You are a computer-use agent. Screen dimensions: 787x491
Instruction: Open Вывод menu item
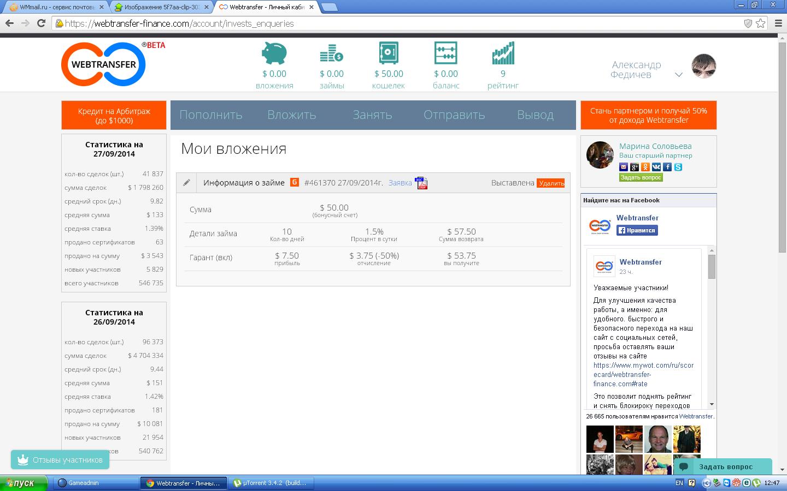[535, 115]
